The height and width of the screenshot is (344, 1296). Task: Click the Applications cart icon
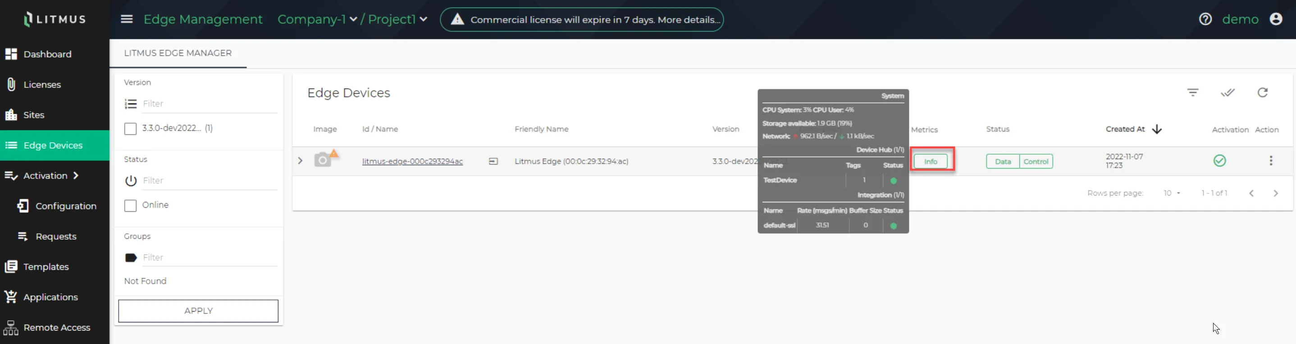11,297
